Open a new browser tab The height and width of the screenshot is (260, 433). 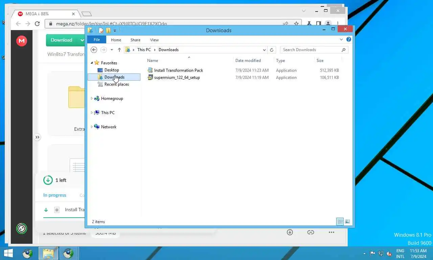87,14
